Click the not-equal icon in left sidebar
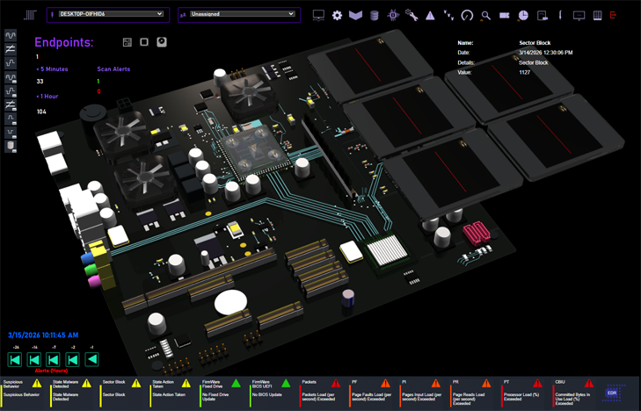641x411 pixels. [x=11, y=50]
